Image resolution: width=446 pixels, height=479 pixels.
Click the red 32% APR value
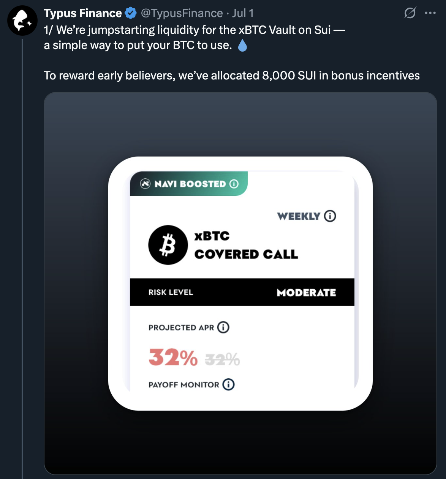pyautogui.click(x=173, y=357)
